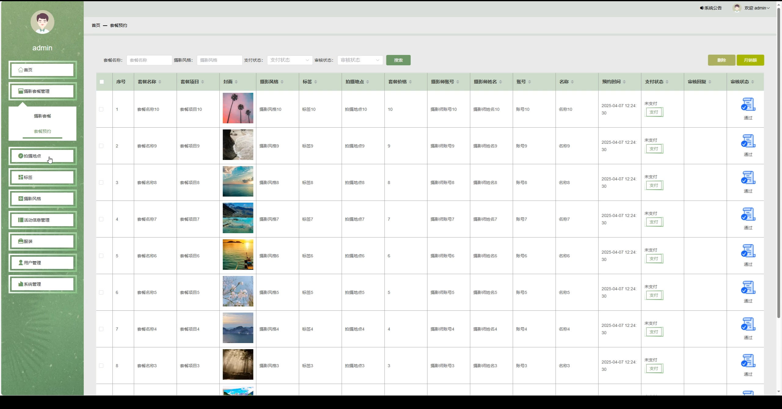This screenshot has width=782, height=409.
Task: Open the 支付状态 dropdown
Action: point(289,60)
